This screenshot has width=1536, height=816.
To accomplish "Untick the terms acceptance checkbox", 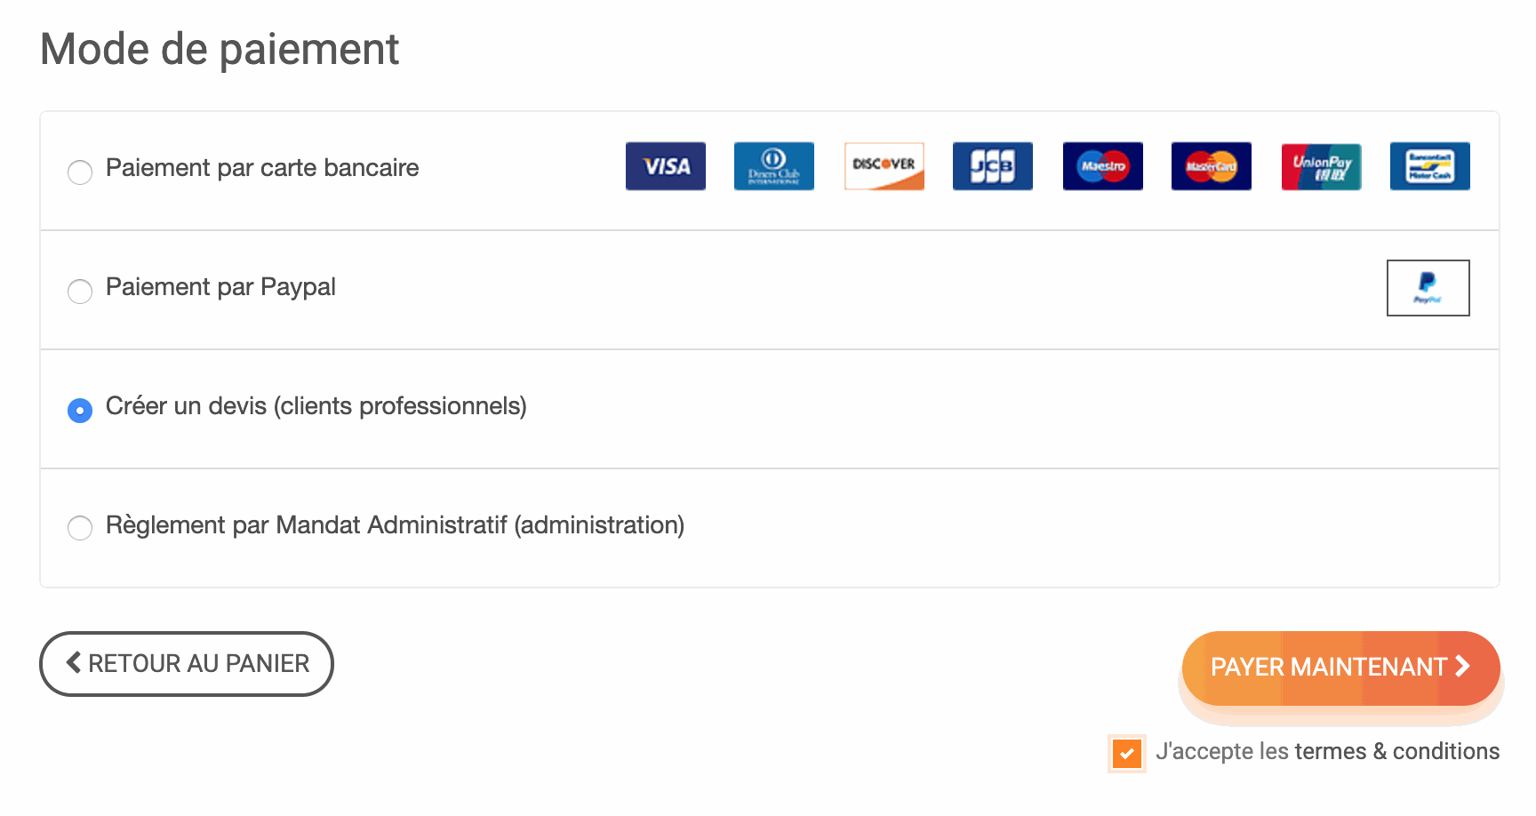I will [x=1126, y=754].
